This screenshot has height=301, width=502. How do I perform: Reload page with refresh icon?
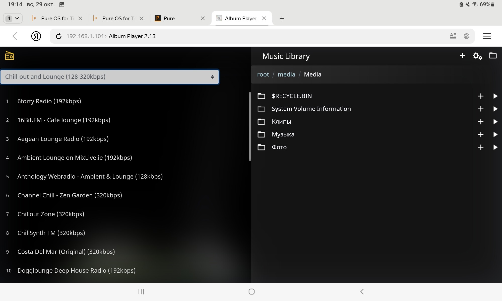58,36
